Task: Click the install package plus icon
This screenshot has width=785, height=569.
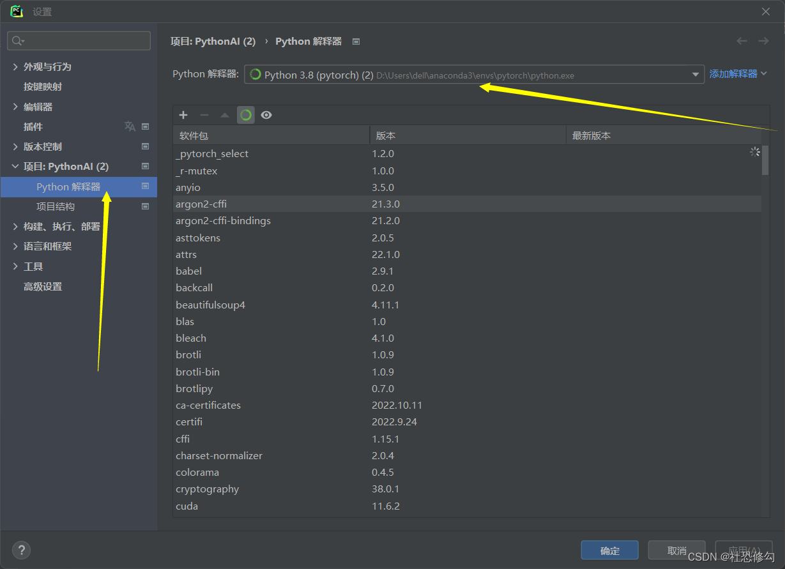Action: point(183,115)
